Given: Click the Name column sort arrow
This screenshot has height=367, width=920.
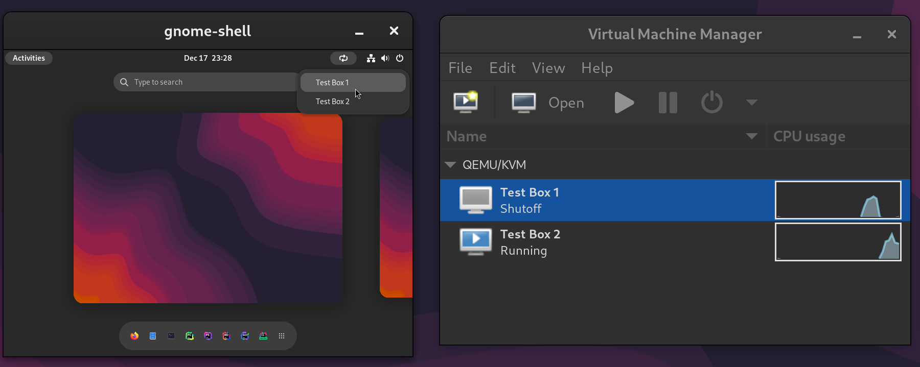Looking at the screenshot, I should pos(751,136).
